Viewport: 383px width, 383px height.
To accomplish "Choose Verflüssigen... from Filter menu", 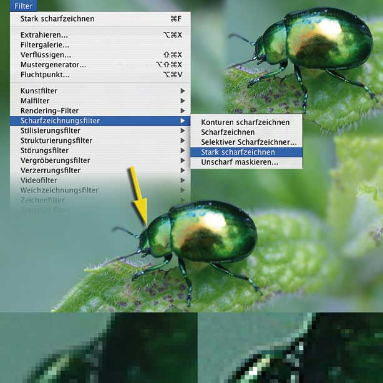I will 100,55.
